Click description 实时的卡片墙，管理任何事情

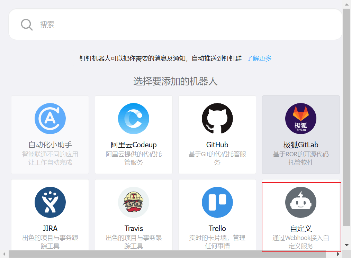[217, 242]
